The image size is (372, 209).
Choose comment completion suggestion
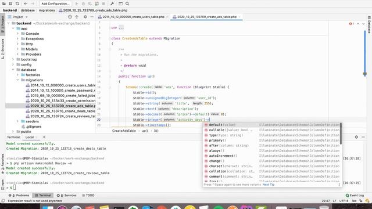click(271, 176)
